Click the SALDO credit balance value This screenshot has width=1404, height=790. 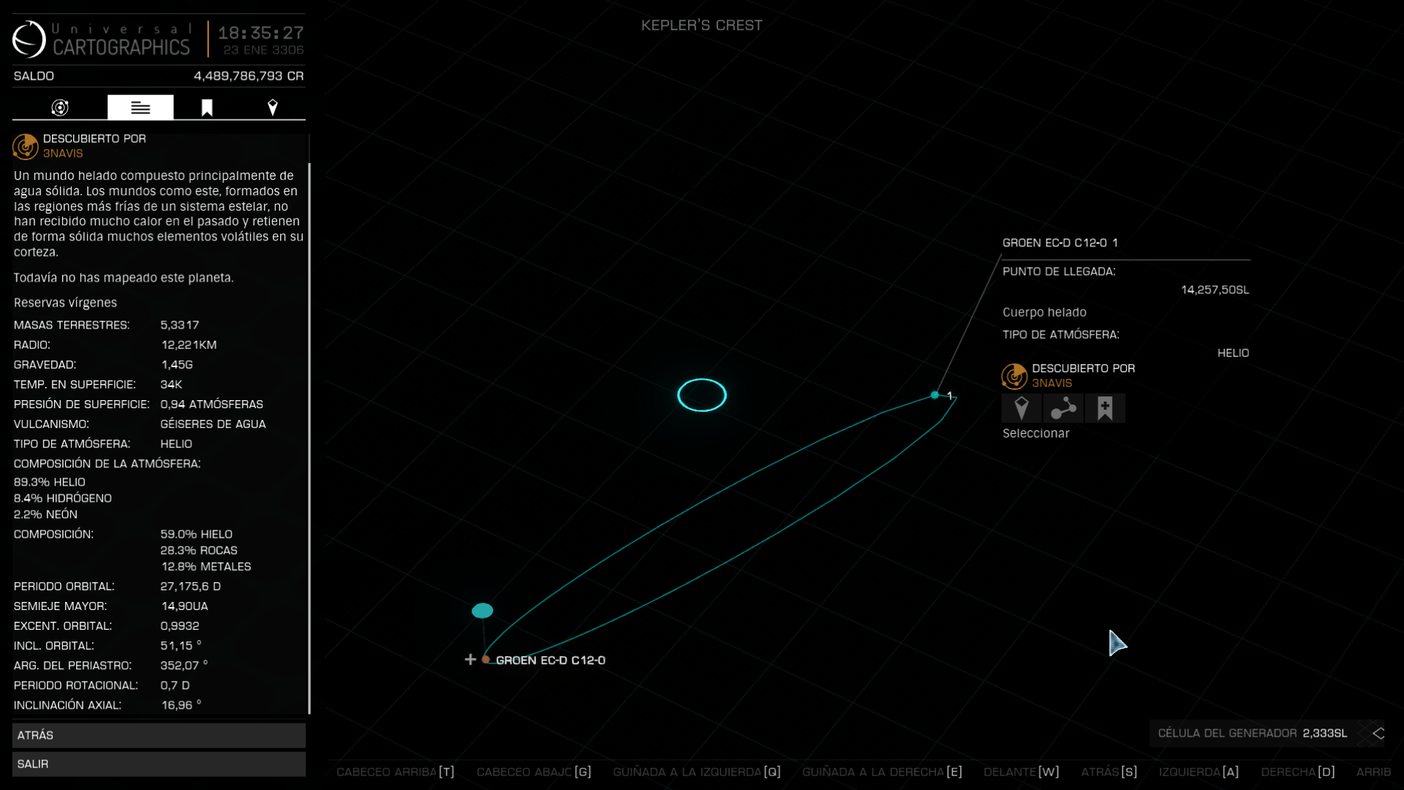click(249, 76)
